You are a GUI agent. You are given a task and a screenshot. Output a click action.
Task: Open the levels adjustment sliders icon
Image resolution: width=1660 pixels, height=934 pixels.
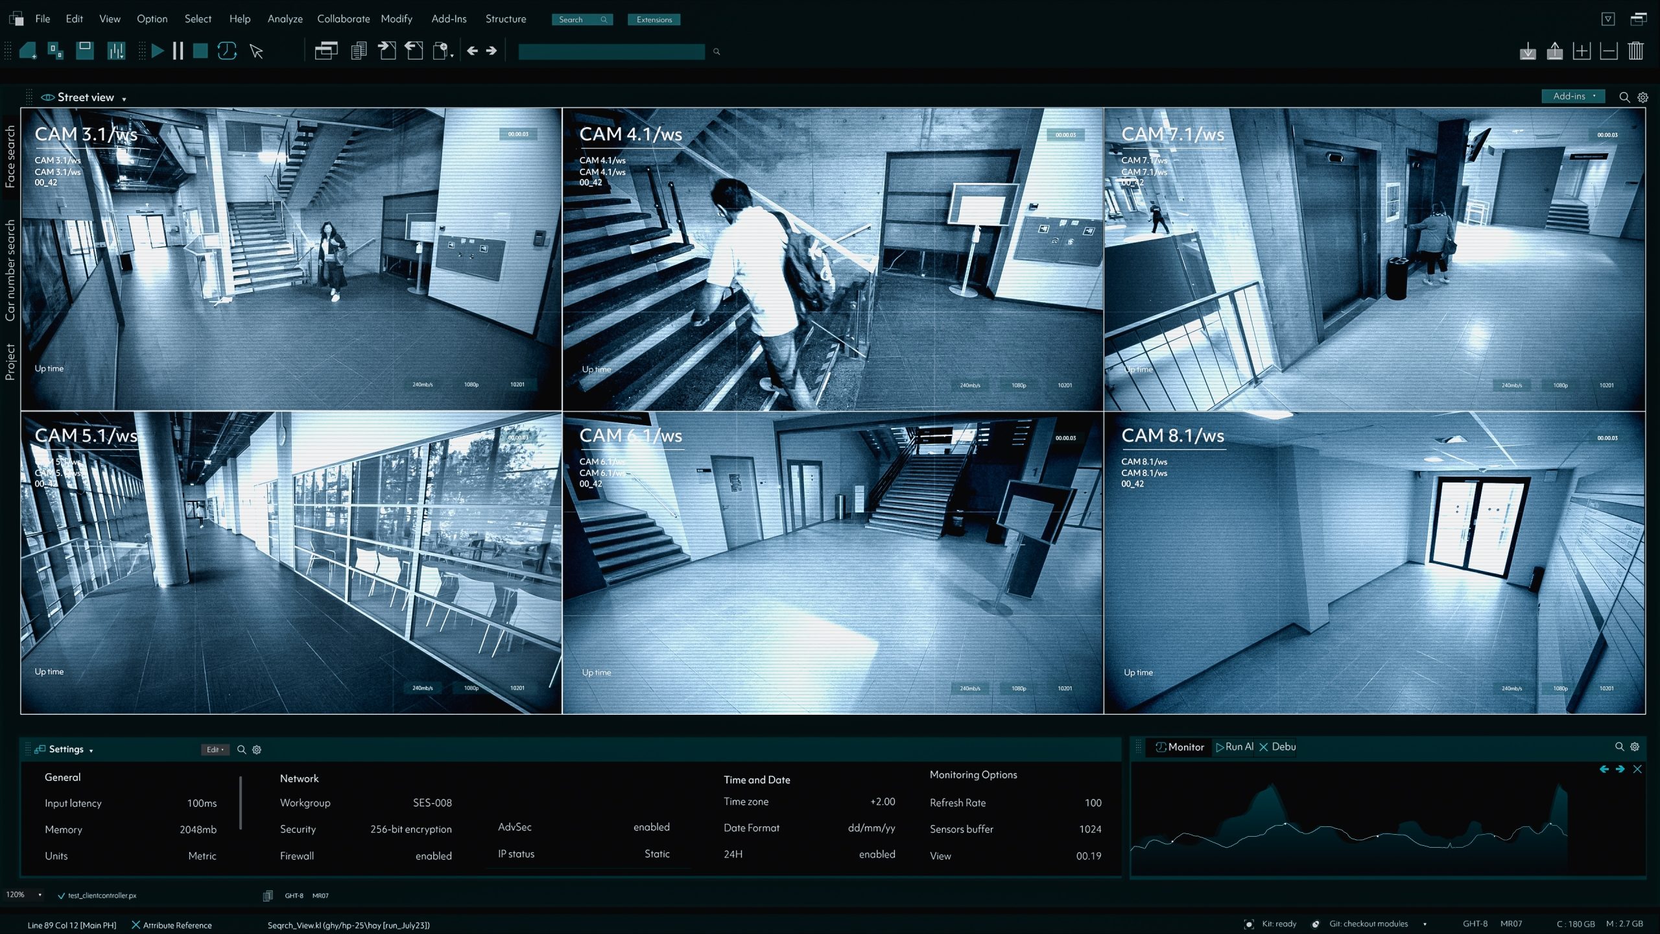click(116, 51)
